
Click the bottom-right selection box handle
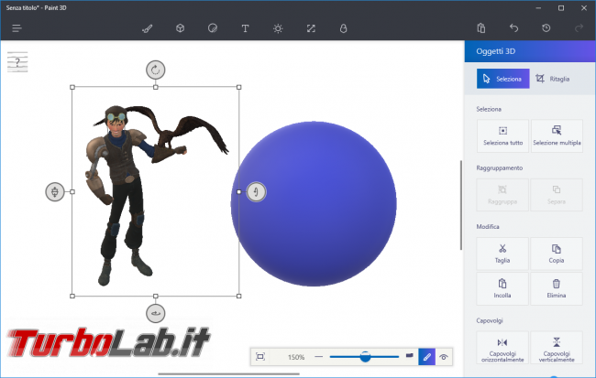click(238, 296)
